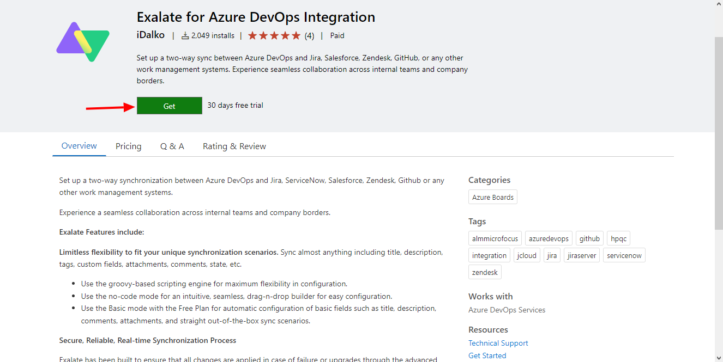
Task: Click the green Get button
Action: point(170,106)
